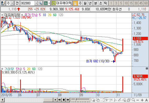Switch to the 틱 tick chart tab
Screen dimensions: 149x103
(x=106, y=3)
